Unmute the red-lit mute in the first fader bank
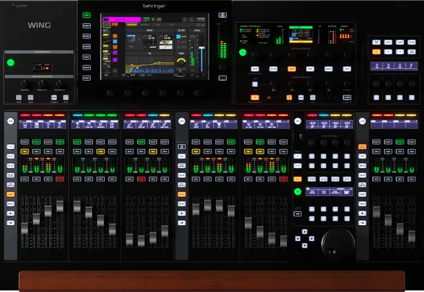 point(60,179)
